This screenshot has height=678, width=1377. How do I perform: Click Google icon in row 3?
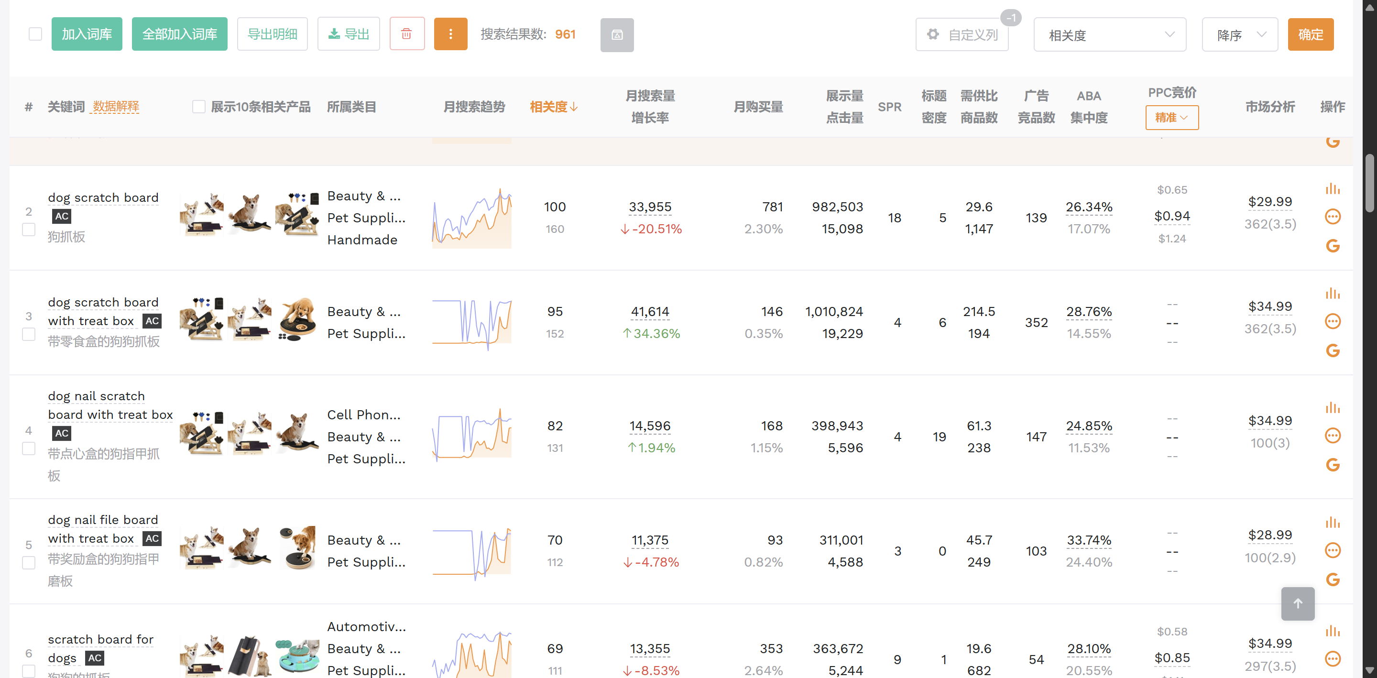[x=1333, y=351]
